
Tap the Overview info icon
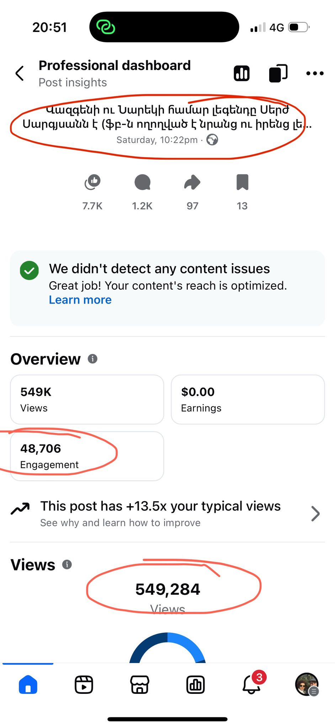pos(92,359)
